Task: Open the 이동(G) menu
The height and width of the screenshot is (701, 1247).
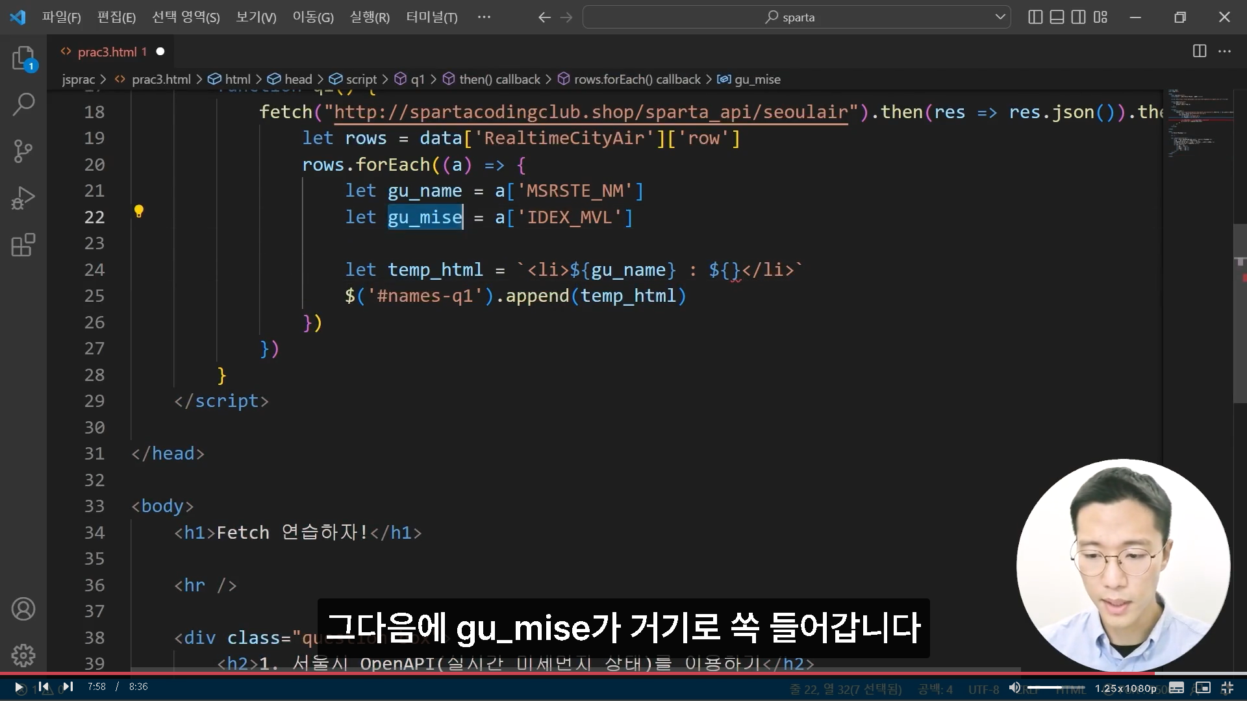Action: [x=313, y=18]
